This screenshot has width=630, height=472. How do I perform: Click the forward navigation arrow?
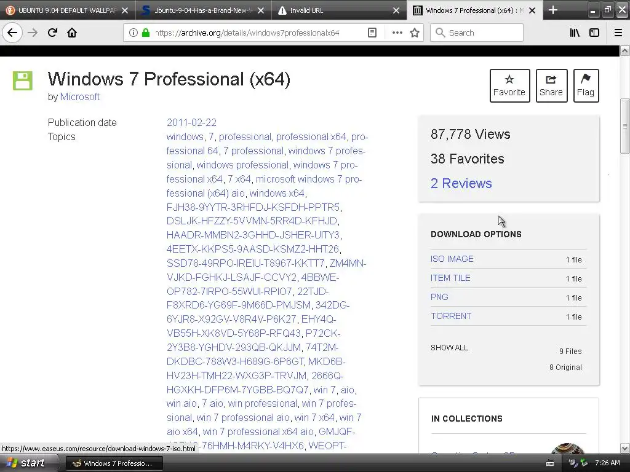[33, 33]
